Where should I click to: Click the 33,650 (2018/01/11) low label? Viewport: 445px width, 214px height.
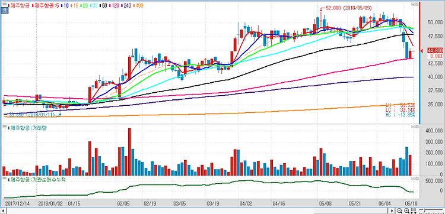[33, 115]
